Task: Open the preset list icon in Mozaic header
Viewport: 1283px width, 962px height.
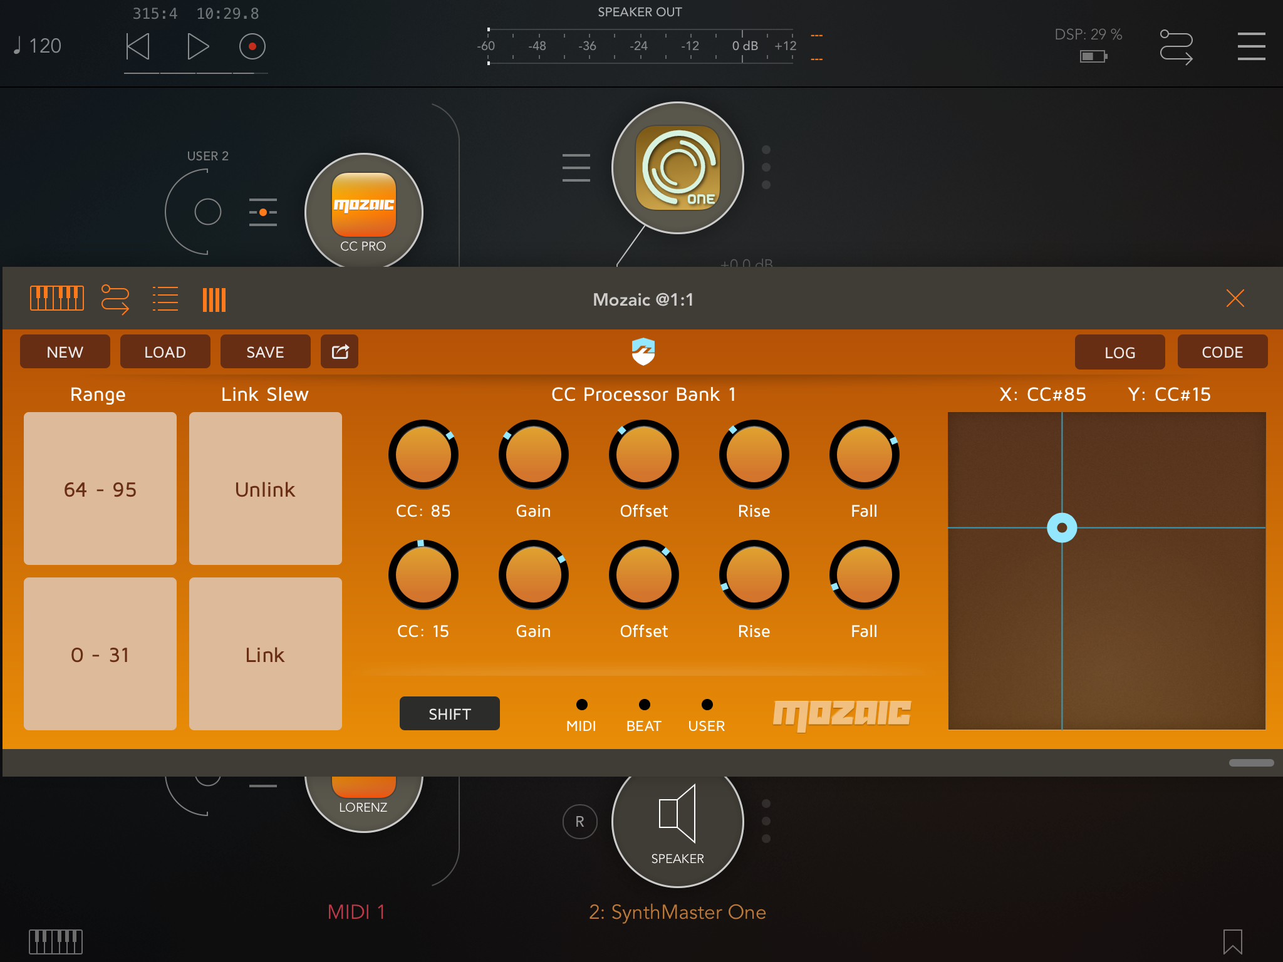Action: tap(165, 299)
